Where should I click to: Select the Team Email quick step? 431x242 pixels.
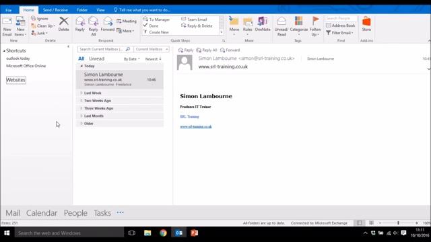194,19
